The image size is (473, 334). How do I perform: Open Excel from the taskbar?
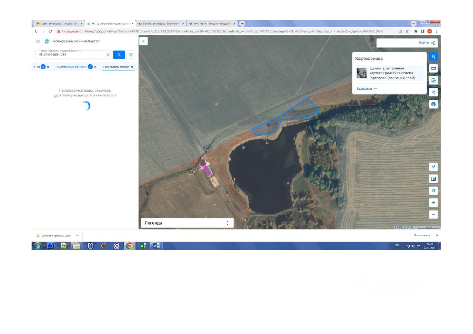[x=143, y=246]
